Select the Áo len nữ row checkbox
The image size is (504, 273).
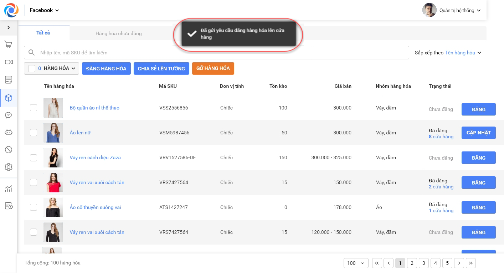[34, 133]
